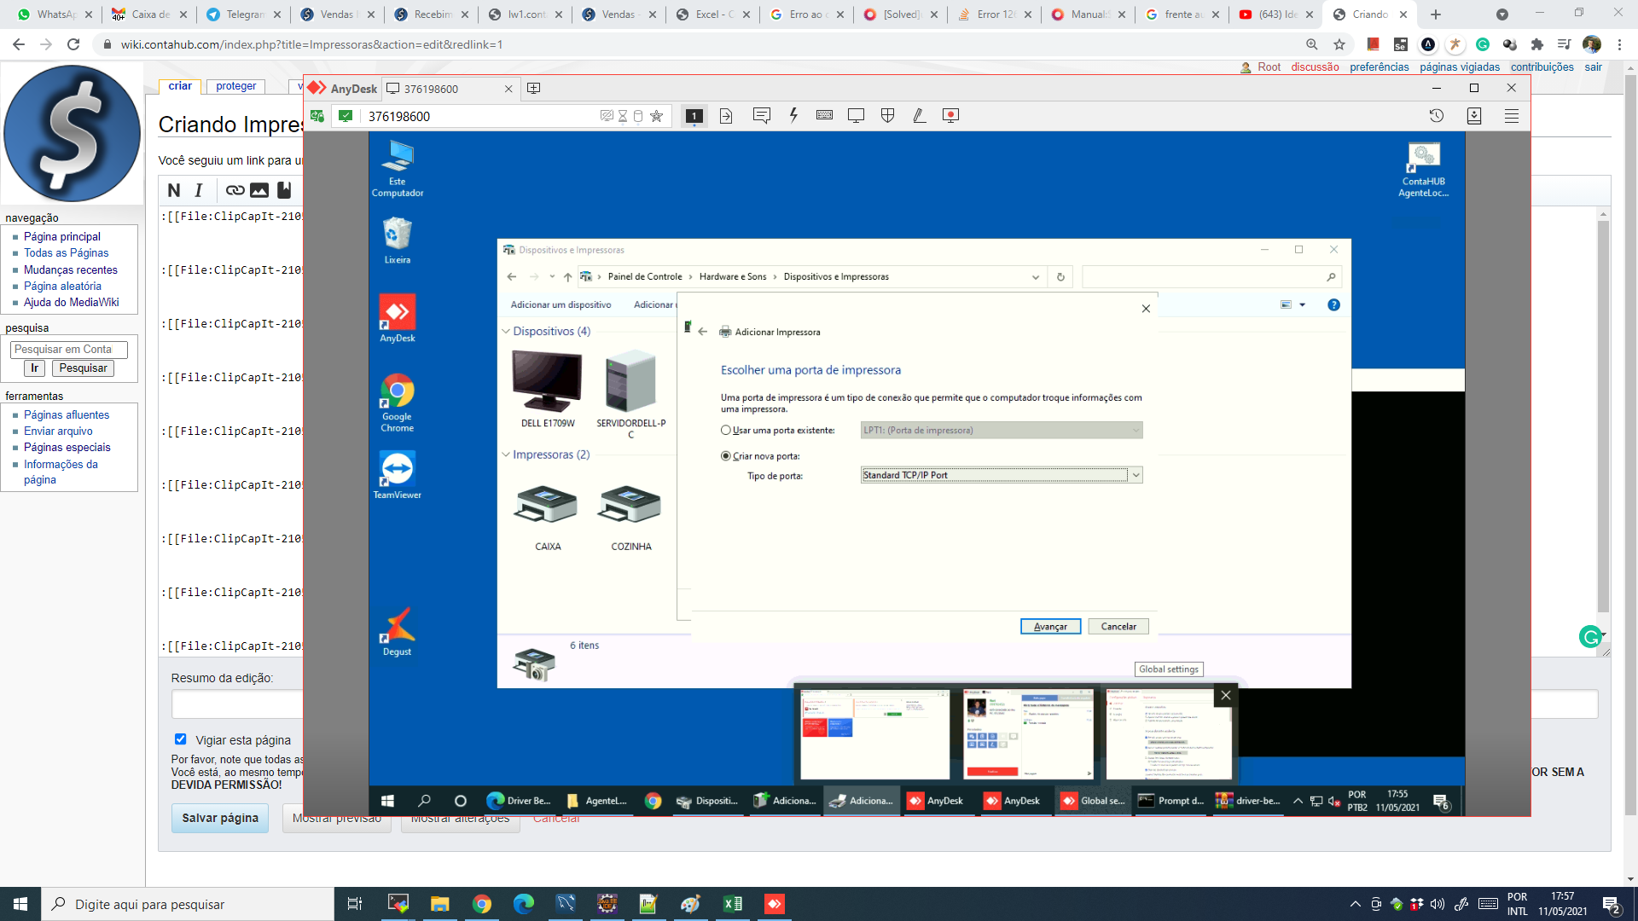Click the Windows Start button
The height and width of the screenshot is (921, 1638).
[x=20, y=904]
